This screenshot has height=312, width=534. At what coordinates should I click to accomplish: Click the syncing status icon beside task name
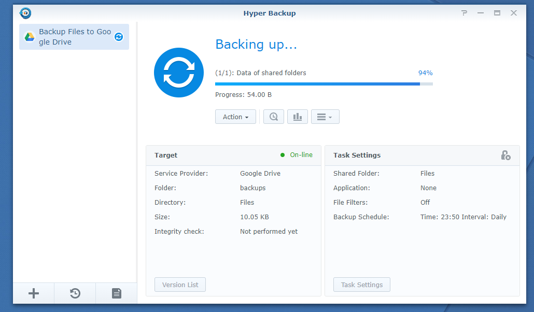[119, 37]
